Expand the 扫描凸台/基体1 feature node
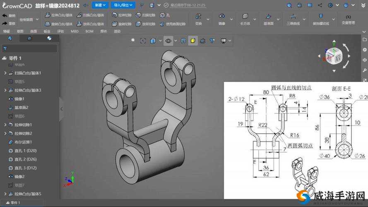 click(x=5, y=73)
